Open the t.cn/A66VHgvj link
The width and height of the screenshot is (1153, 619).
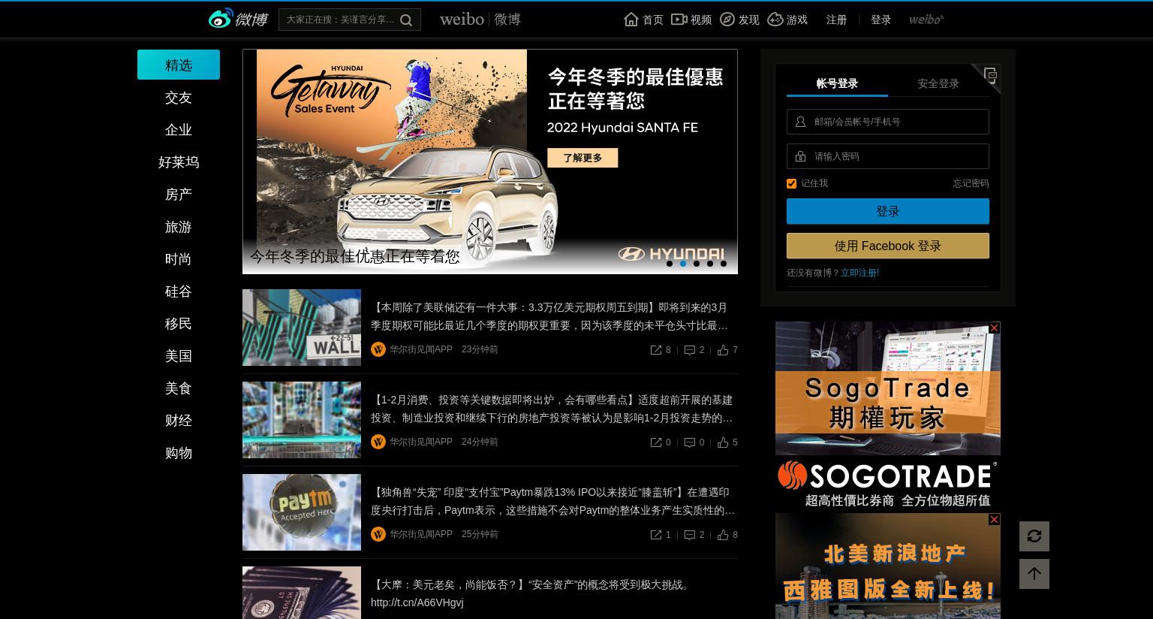pyautogui.click(x=417, y=602)
